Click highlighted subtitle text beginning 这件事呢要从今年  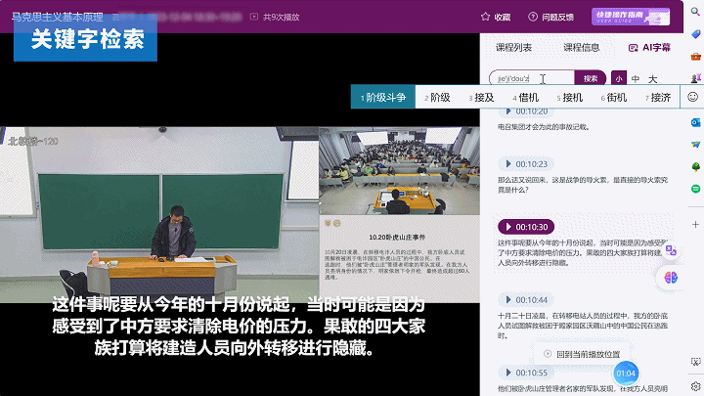[x=583, y=252]
